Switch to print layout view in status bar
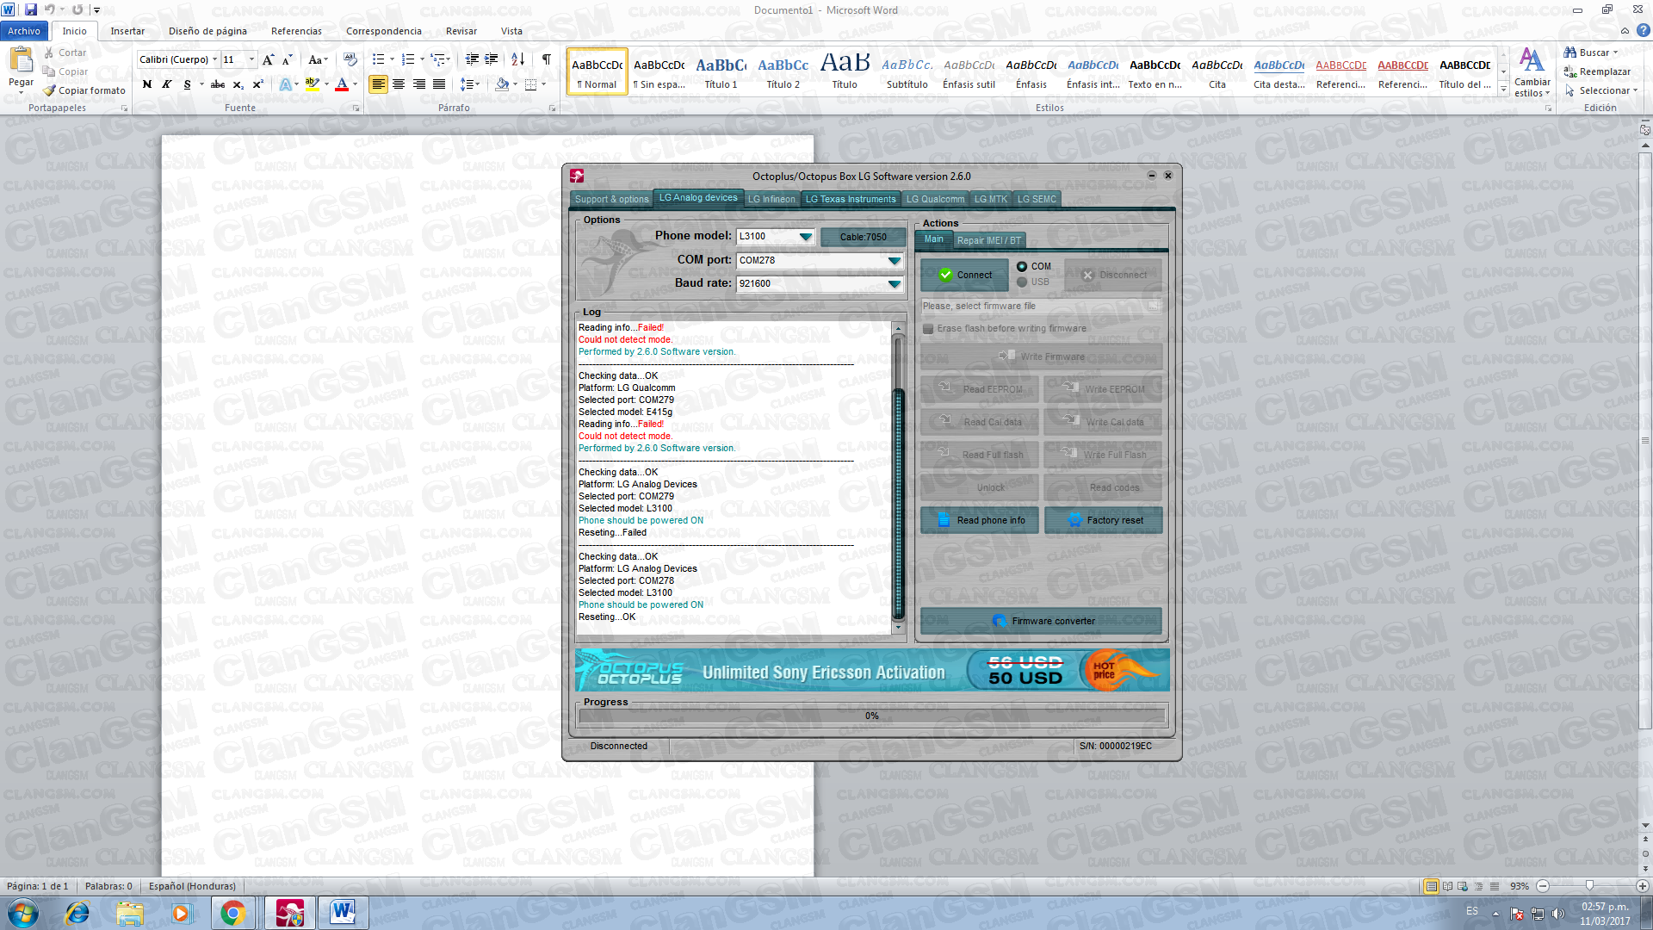The image size is (1653, 930). click(x=1431, y=886)
